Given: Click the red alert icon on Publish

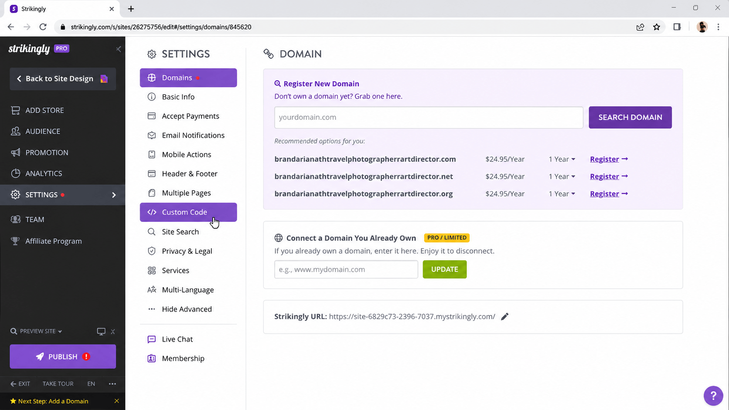Looking at the screenshot, I should coord(86,356).
